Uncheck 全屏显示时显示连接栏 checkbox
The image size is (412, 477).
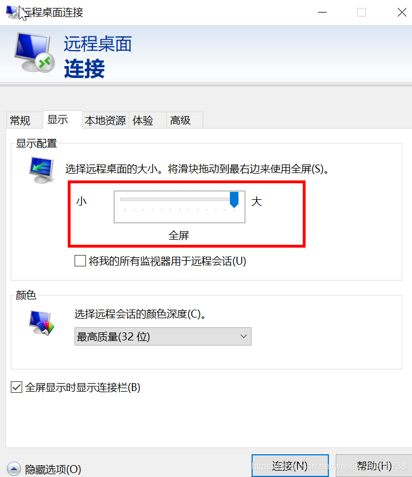(17, 387)
